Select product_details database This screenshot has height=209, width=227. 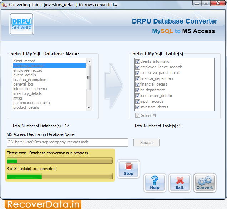49,107
